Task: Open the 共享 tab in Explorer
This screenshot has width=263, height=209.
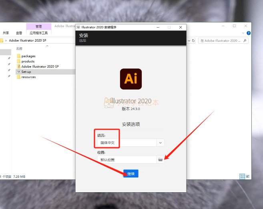Action: [6, 33]
